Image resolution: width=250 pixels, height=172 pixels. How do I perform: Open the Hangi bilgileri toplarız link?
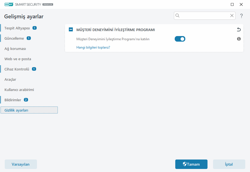pyautogui.click(x=93, y=47)
